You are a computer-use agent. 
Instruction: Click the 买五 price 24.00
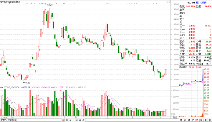(x=192, y=38)
